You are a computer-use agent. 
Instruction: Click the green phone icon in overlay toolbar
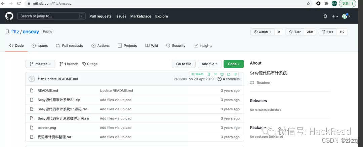point(209,74)
